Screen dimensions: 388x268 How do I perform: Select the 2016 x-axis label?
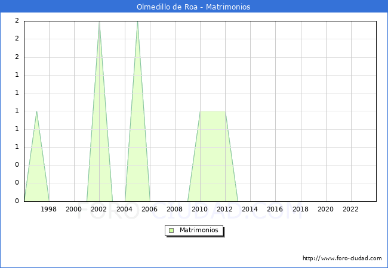(275, 209)
